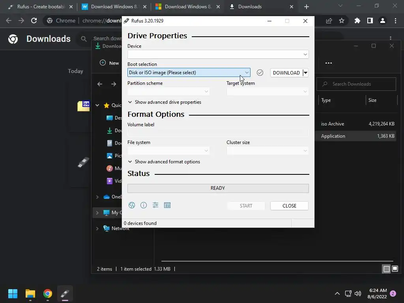Open the Boot selection dropdown

pos(189,73)
